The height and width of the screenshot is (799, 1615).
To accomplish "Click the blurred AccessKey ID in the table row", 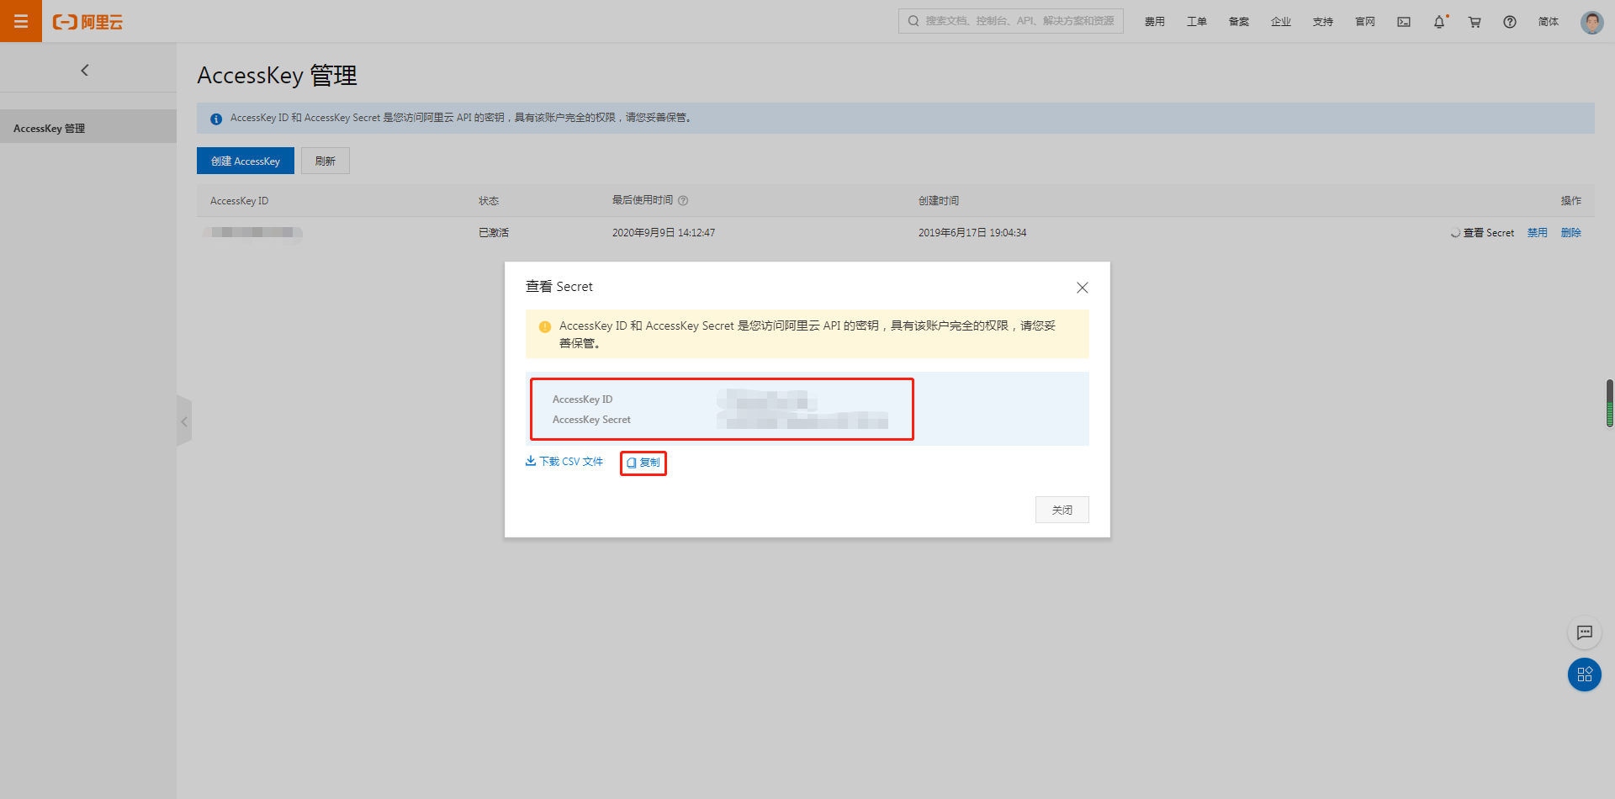I will tap(252, 233).
